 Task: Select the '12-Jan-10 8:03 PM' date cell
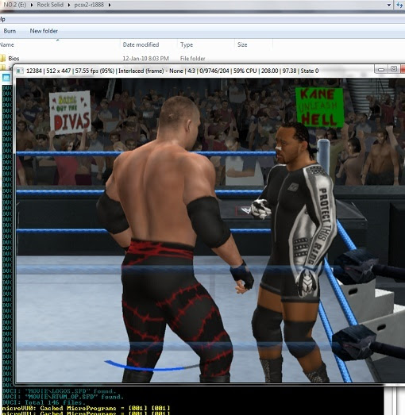[x=145, y=58]
